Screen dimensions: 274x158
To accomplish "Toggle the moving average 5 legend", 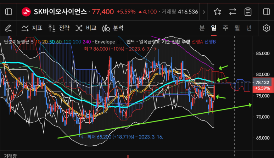I will point(32,42).
